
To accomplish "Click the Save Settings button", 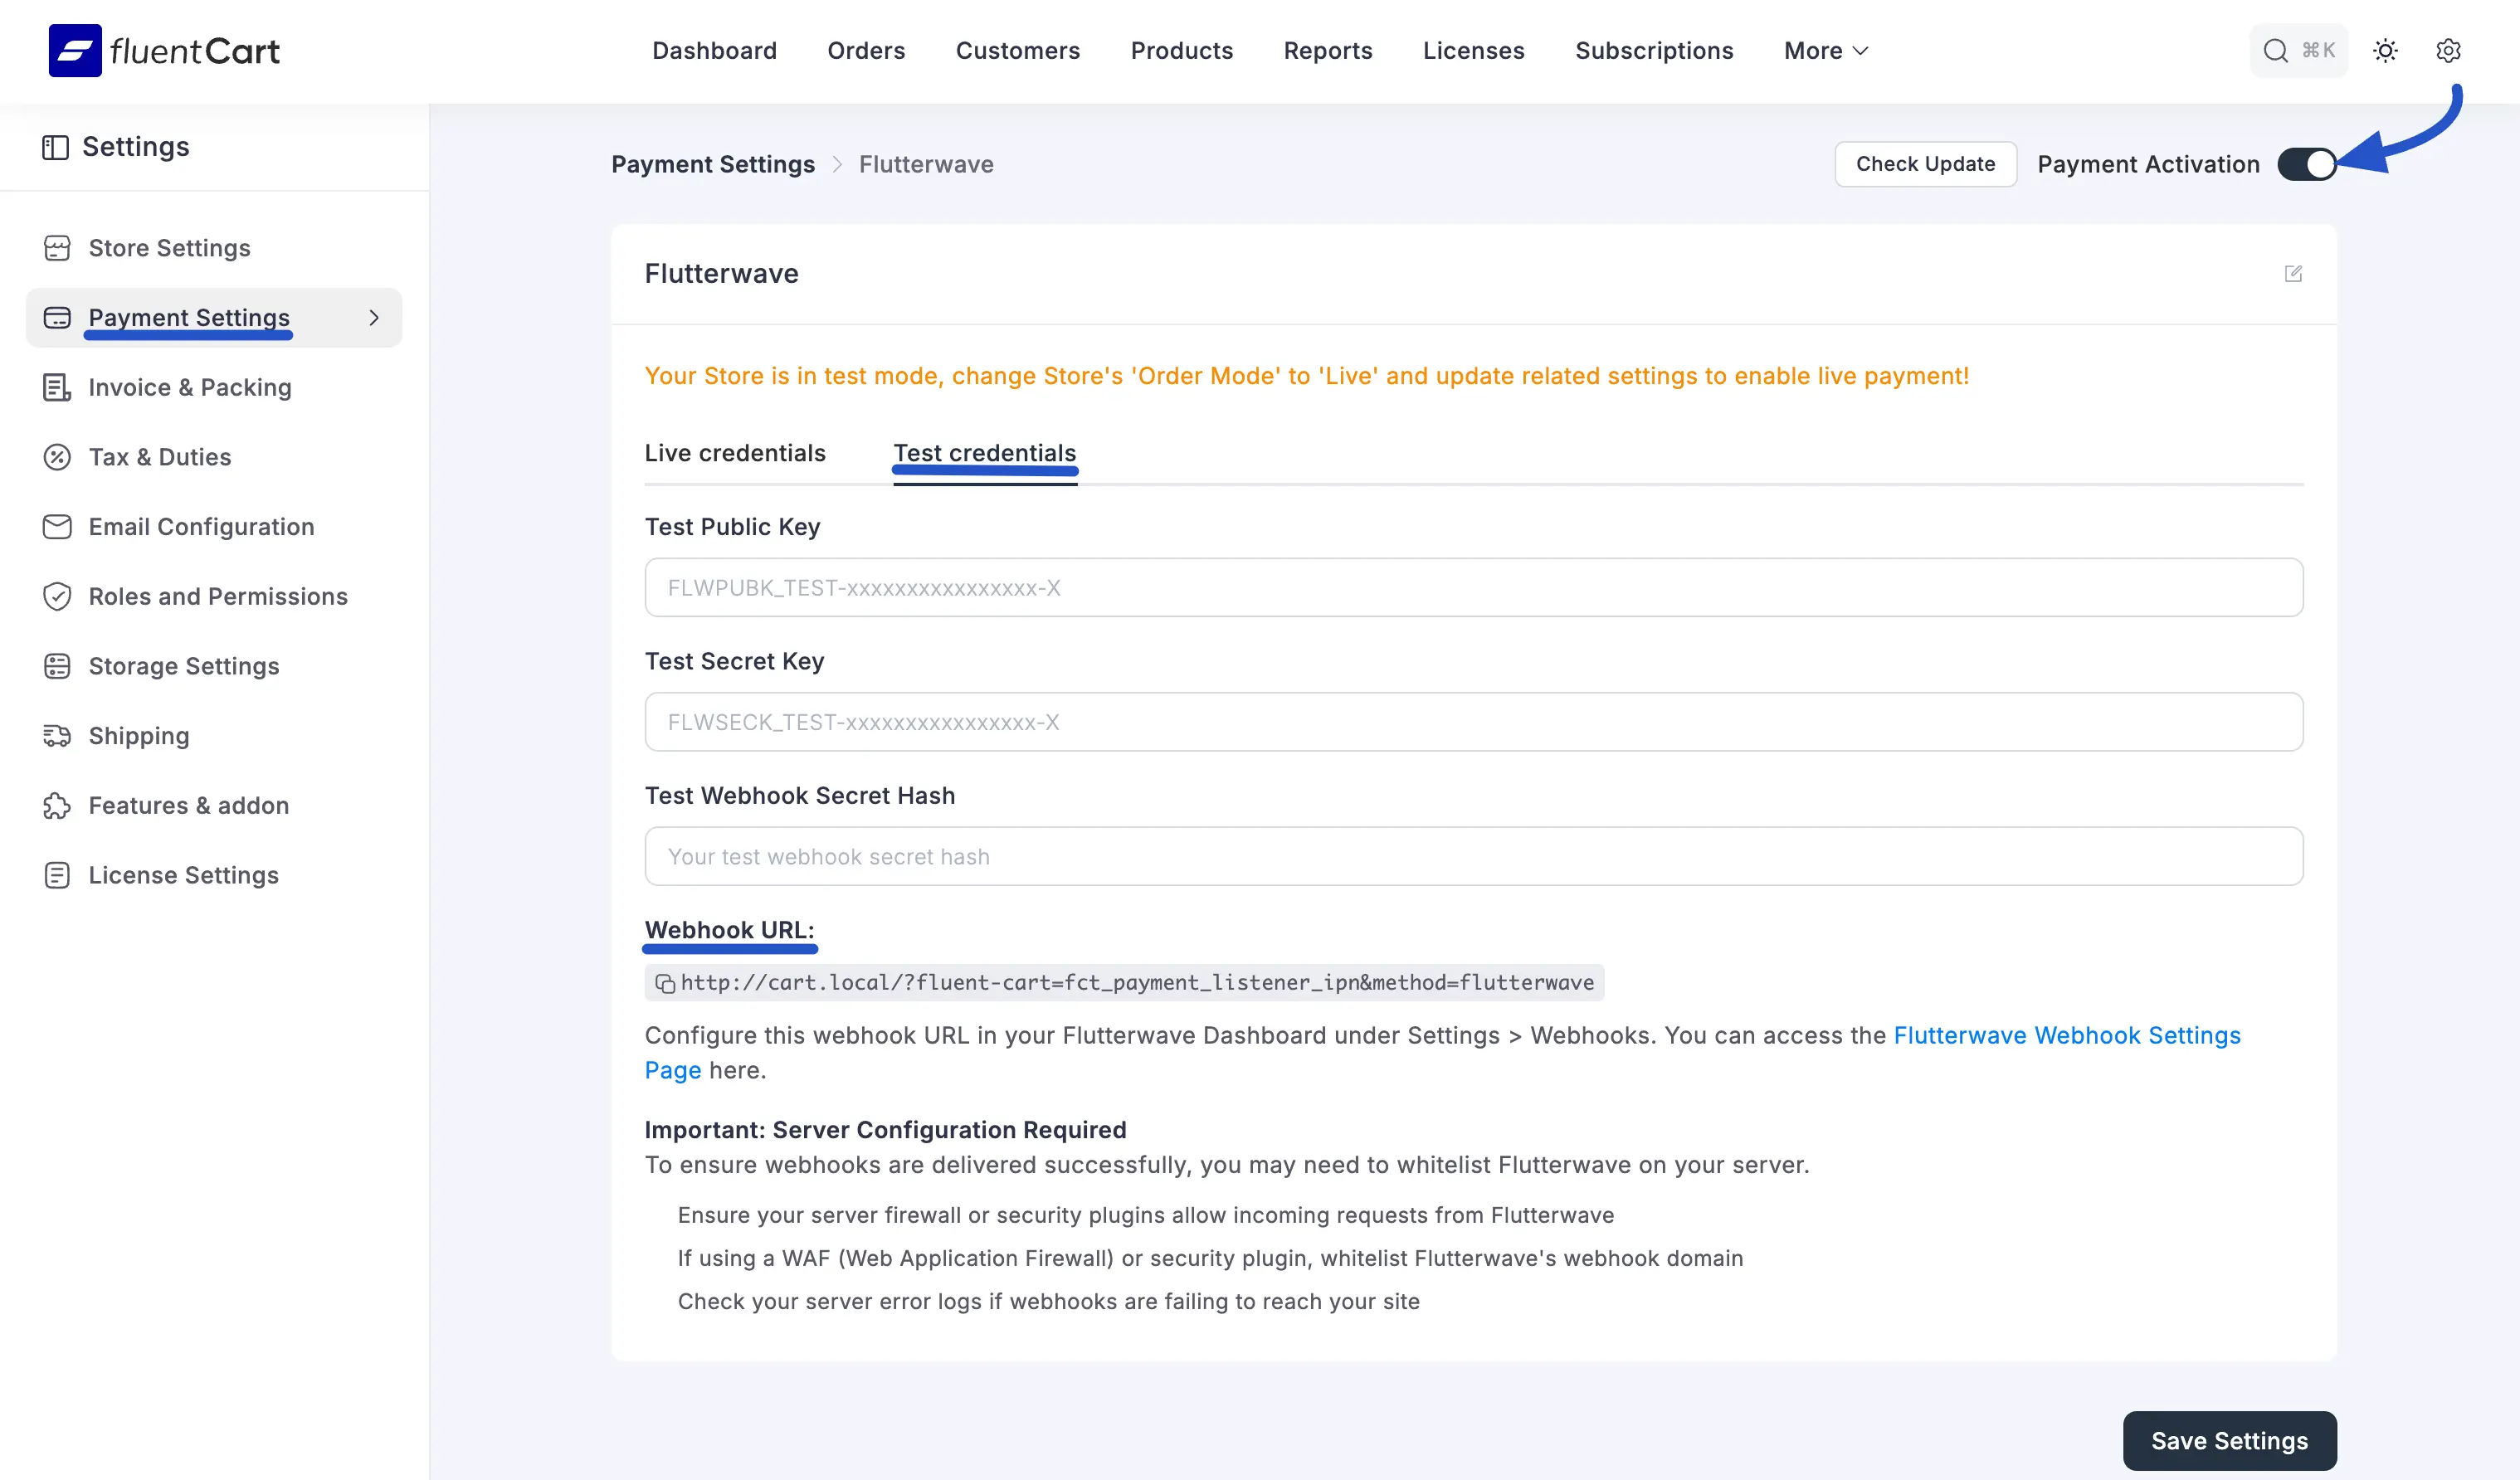I will pyautogui.click(x=2229, y=1440).
